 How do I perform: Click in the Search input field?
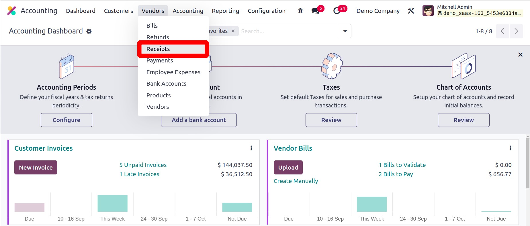(x=288, y=31)
